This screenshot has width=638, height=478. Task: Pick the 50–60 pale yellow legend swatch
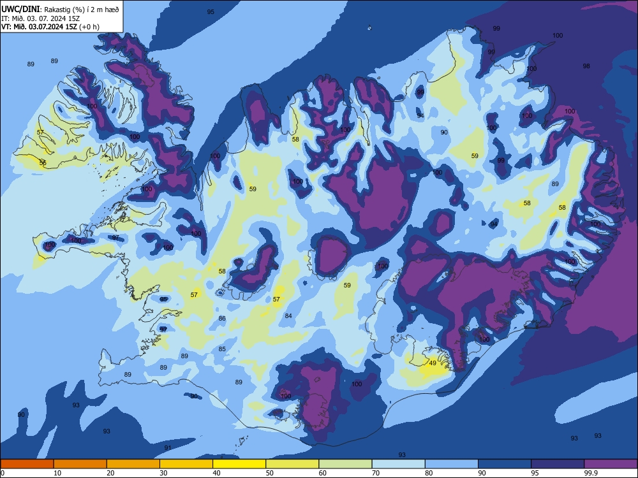point(292,464)
